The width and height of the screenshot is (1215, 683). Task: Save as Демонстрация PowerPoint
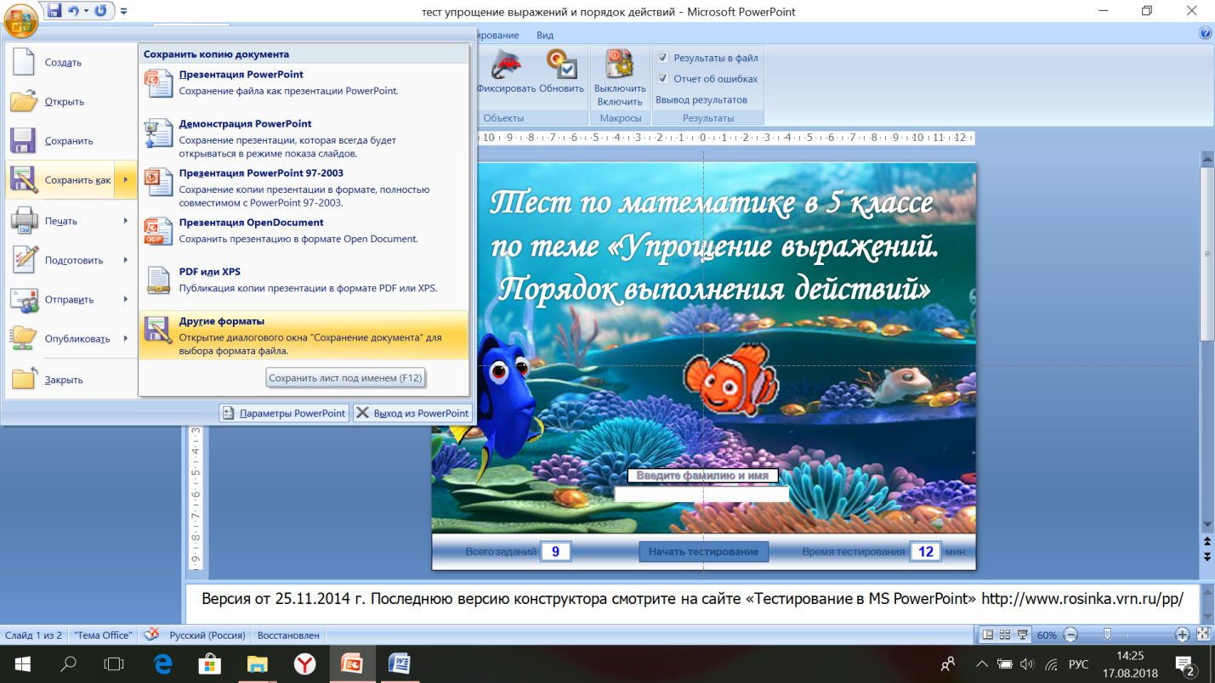click(x=304, y=138)
